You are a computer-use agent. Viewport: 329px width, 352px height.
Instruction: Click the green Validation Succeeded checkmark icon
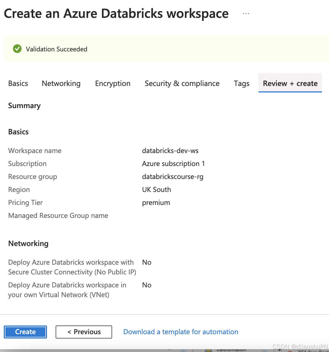click(x=17, y=49)
